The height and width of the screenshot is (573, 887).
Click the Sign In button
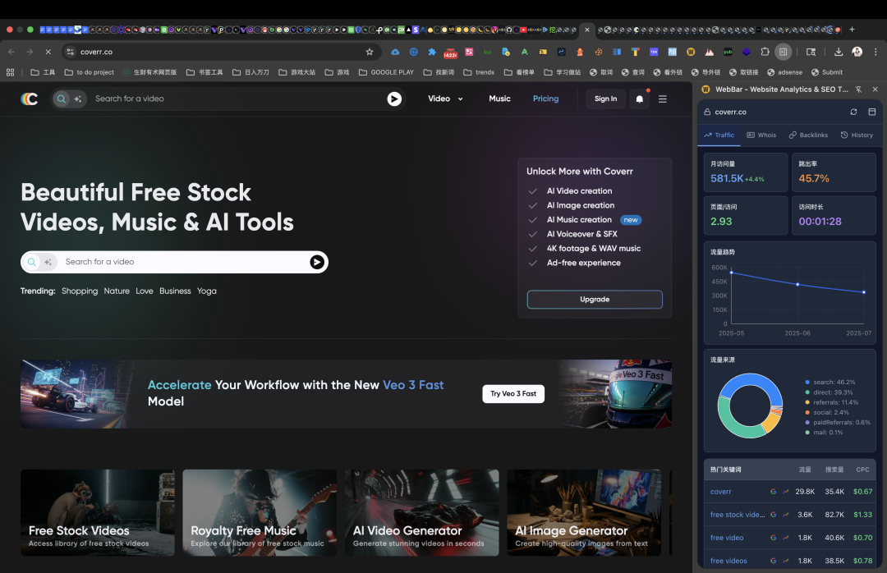tap(606, 99)
